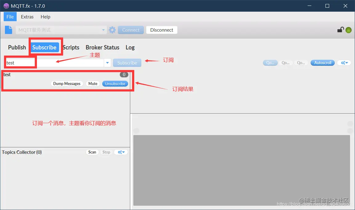Toggle Autoscroll button
This screenshot has width=355, height=210.
323,63
